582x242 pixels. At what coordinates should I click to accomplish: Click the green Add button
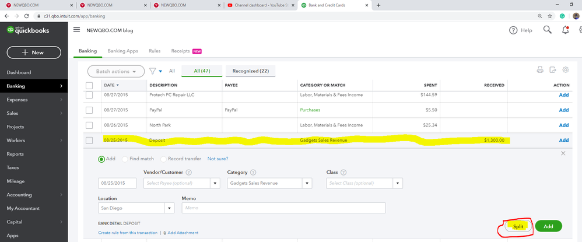click(x=549, y=226)
